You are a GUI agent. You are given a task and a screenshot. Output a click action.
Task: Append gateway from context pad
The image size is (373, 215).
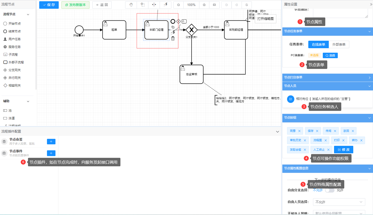coord(178,21)
